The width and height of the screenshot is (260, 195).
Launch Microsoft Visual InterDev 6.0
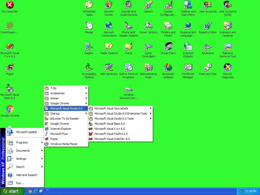tap(120, 139)
